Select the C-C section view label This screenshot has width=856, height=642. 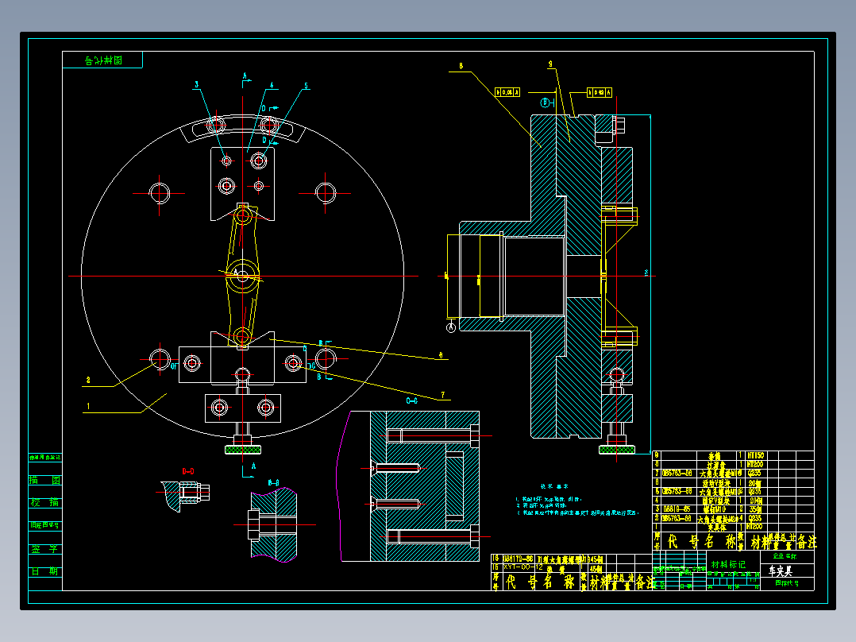411,400
